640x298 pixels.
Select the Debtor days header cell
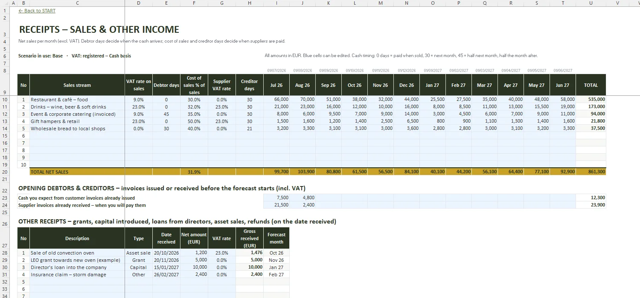166,85
